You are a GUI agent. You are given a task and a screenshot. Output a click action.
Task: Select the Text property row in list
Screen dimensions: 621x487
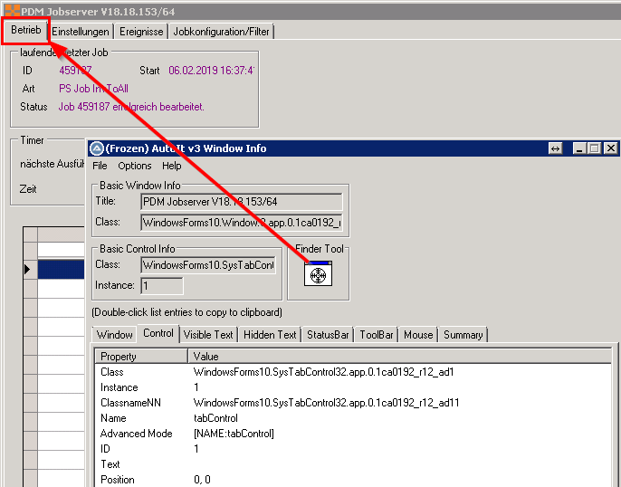pos(354,464)
